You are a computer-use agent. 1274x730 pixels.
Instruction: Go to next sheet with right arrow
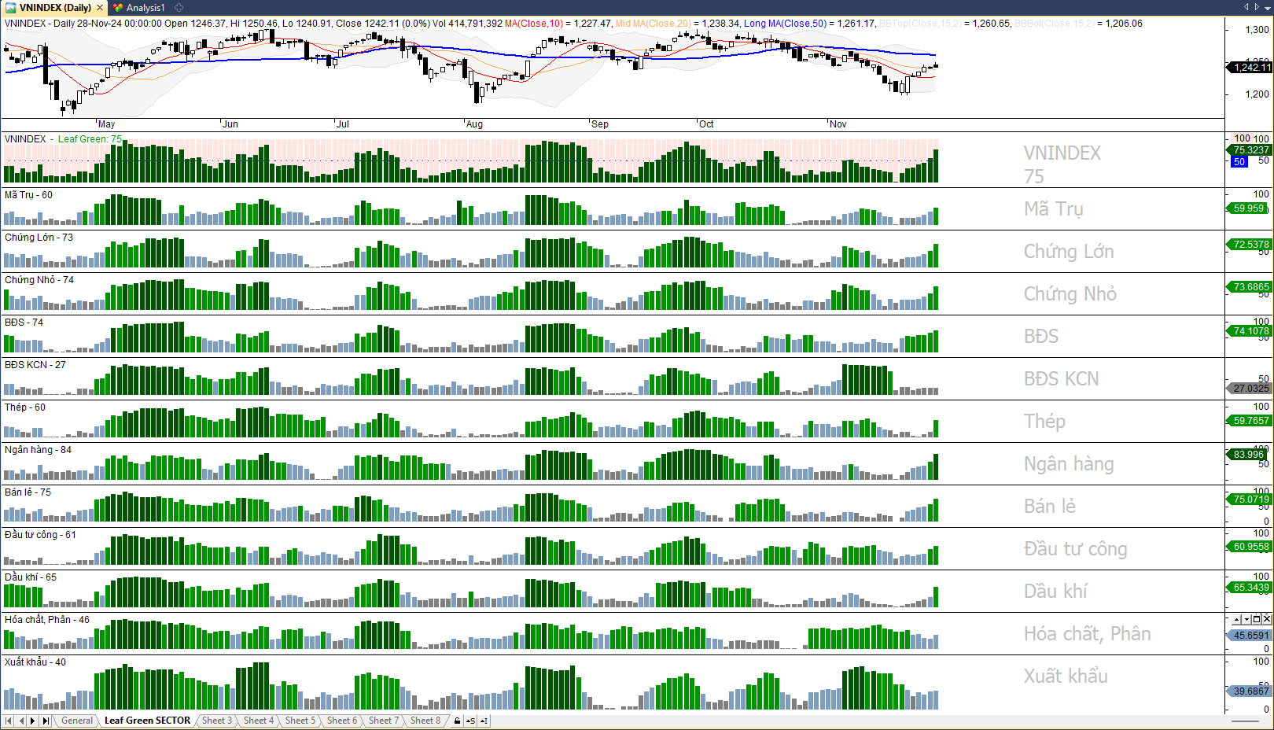(32, 721)
